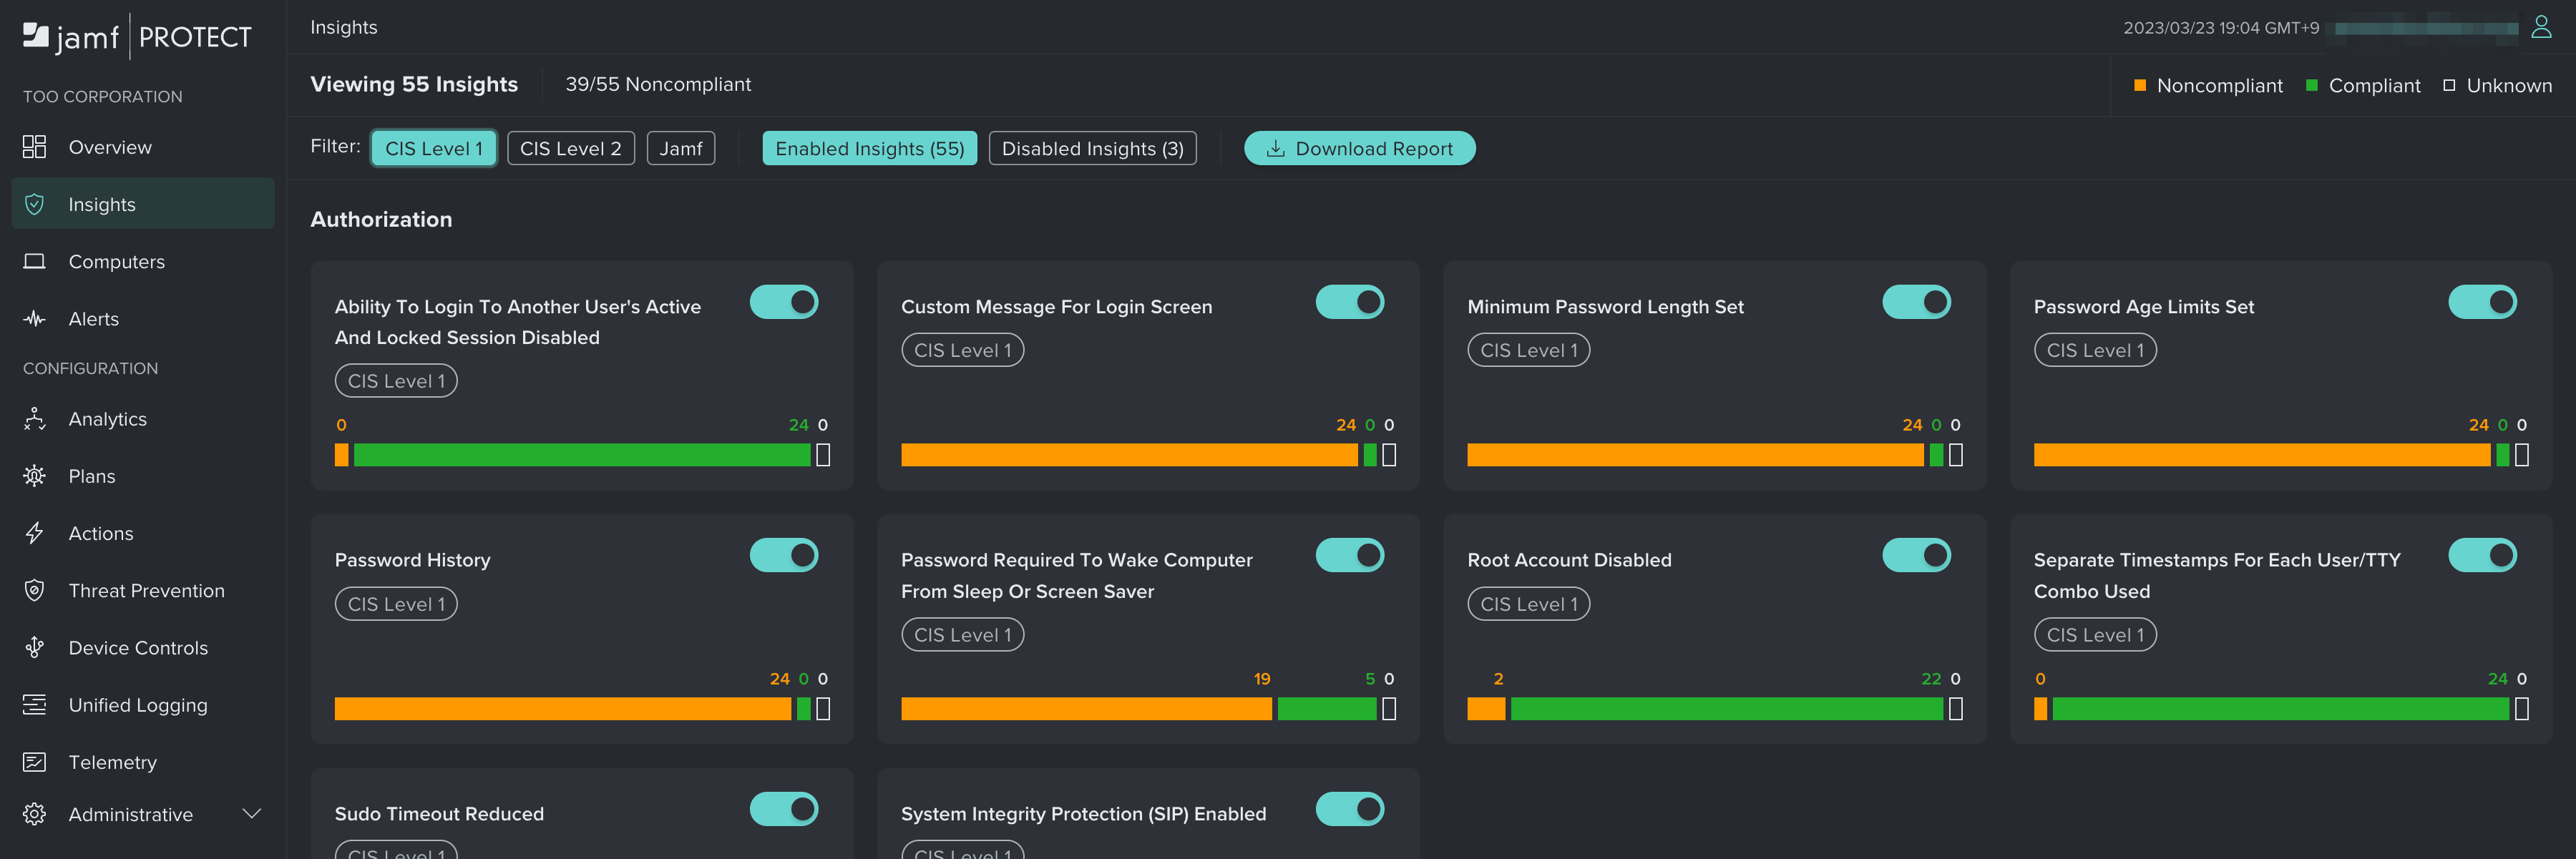Turn off the Password History toggle
Viewport: 2576px width, 859px height.
point(783,556)
